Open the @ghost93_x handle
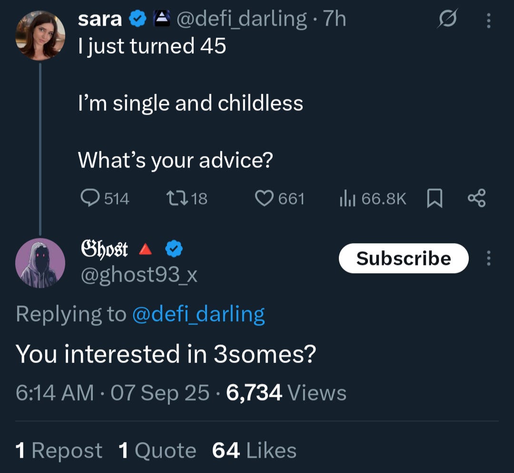 click(138, 275)
